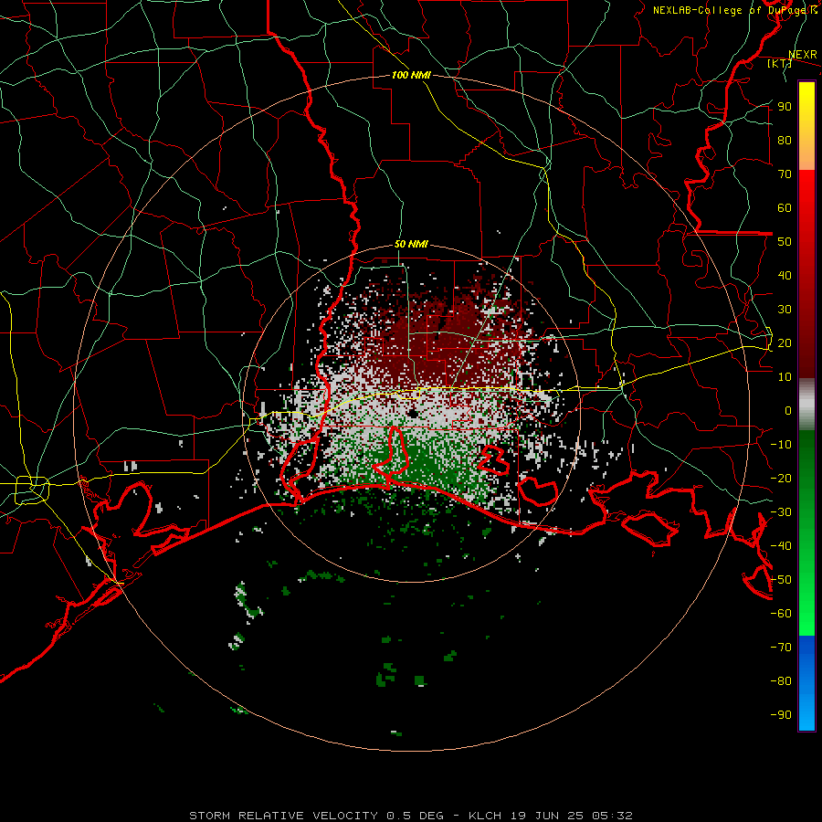822x822 pixels.
Task: Select the 100 NMI range ring label
Action: click(411, 75)
